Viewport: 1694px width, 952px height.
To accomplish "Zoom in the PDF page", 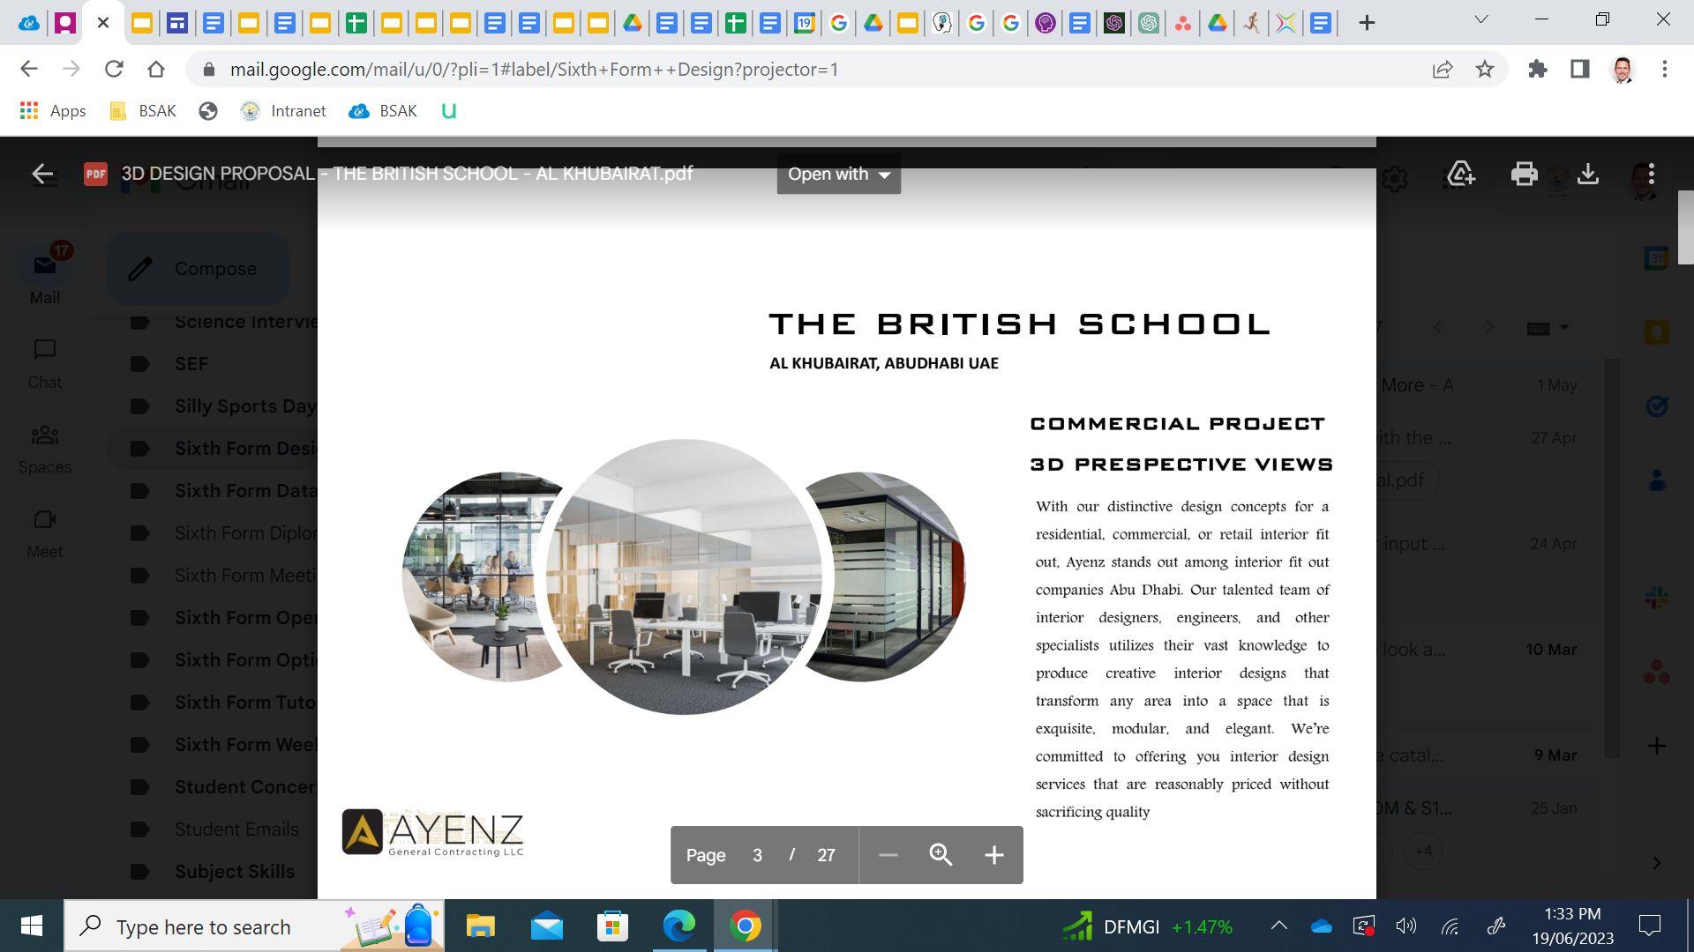I will click(994, 855).
